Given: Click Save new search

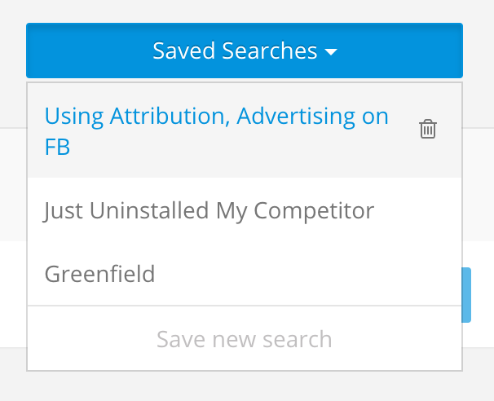Looking at the screenshot, I should tap(245, 339).
